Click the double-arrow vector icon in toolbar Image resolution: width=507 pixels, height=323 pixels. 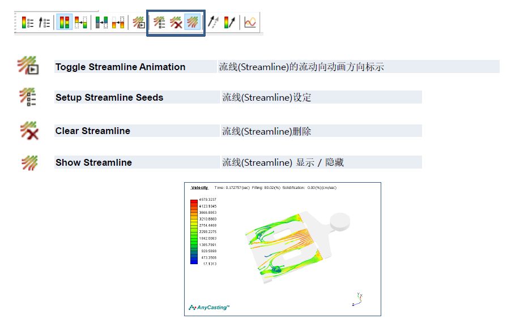click(213, 23)
